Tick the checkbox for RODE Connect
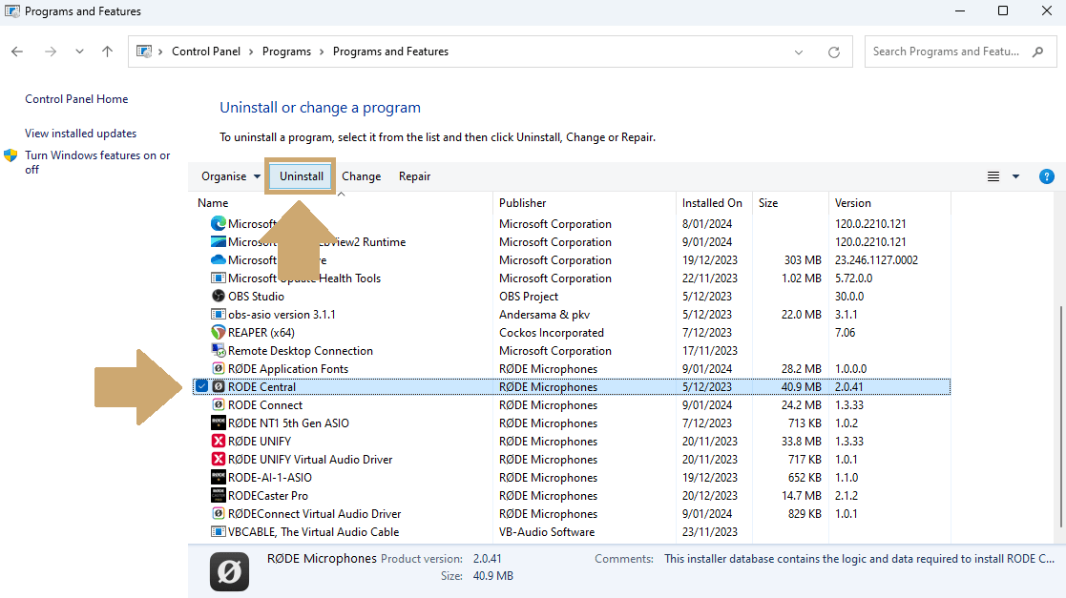Image resolution: width=1066 pixels, height=598 pixels. pyautogui.click(x=201, y=404)
